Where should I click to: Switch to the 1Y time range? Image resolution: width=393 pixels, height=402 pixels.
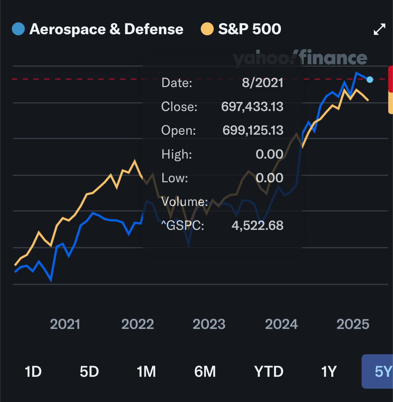[x=329, y=372]
